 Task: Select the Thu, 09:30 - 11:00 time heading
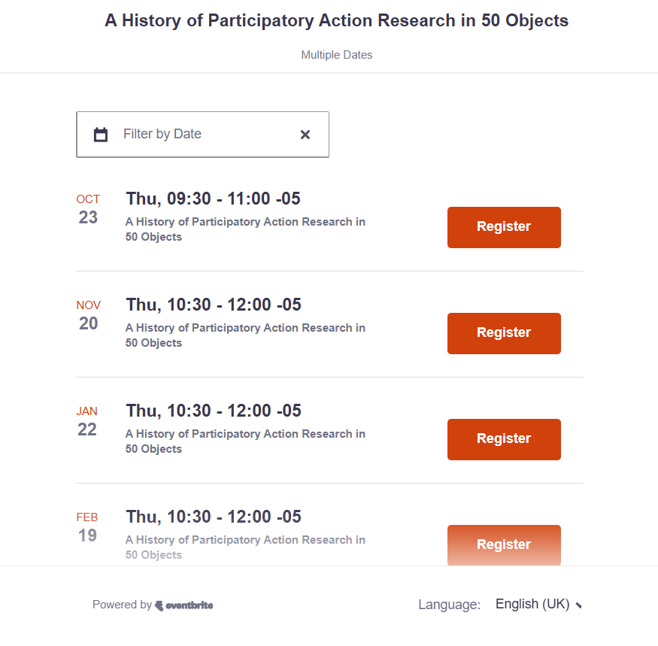(213, 199)
